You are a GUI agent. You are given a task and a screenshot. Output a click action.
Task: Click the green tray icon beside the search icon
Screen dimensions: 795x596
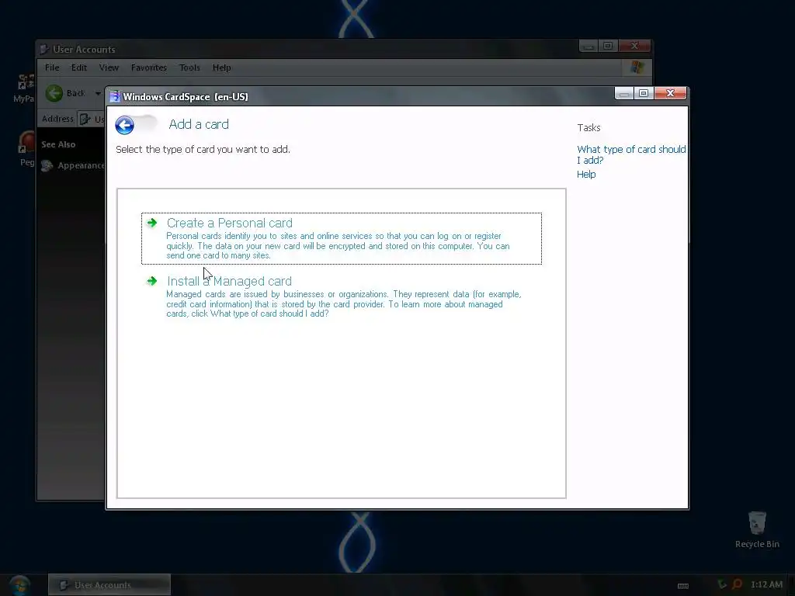pos(722,584)
